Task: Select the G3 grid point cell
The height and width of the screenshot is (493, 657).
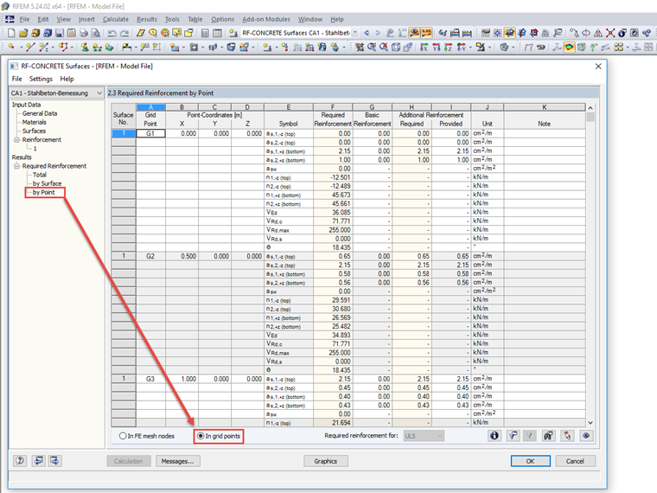Action: (x=150, y=379)
